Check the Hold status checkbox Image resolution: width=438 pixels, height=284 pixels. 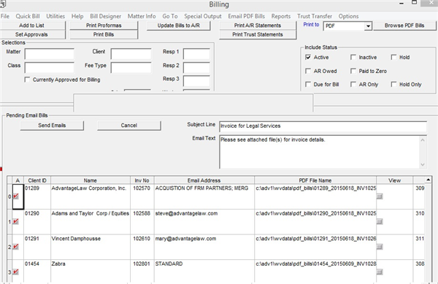(x=394, y=57)
